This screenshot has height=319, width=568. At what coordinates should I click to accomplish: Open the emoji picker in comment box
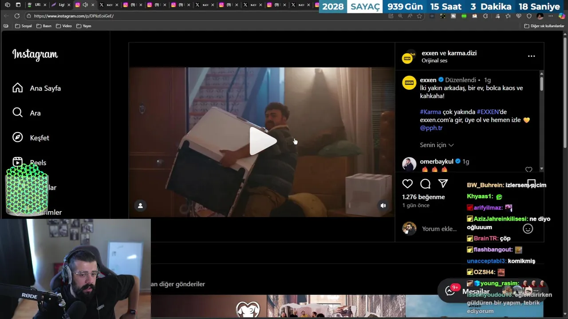point(528,229)
